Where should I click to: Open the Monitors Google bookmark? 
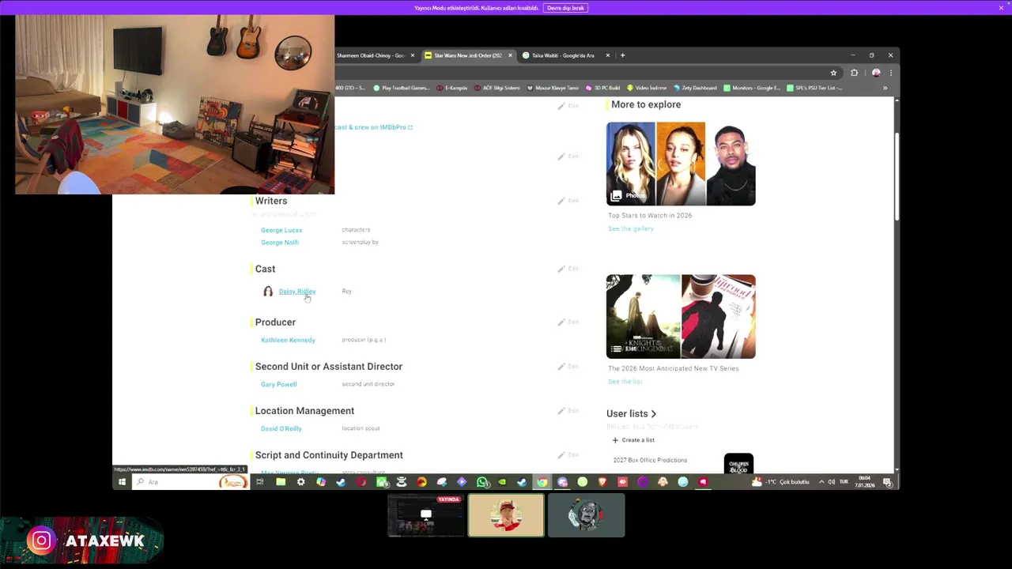pyautogui.click(x=751, y=88)
